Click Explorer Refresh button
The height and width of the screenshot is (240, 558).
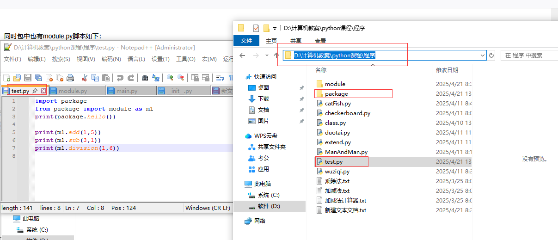point(491,55)
